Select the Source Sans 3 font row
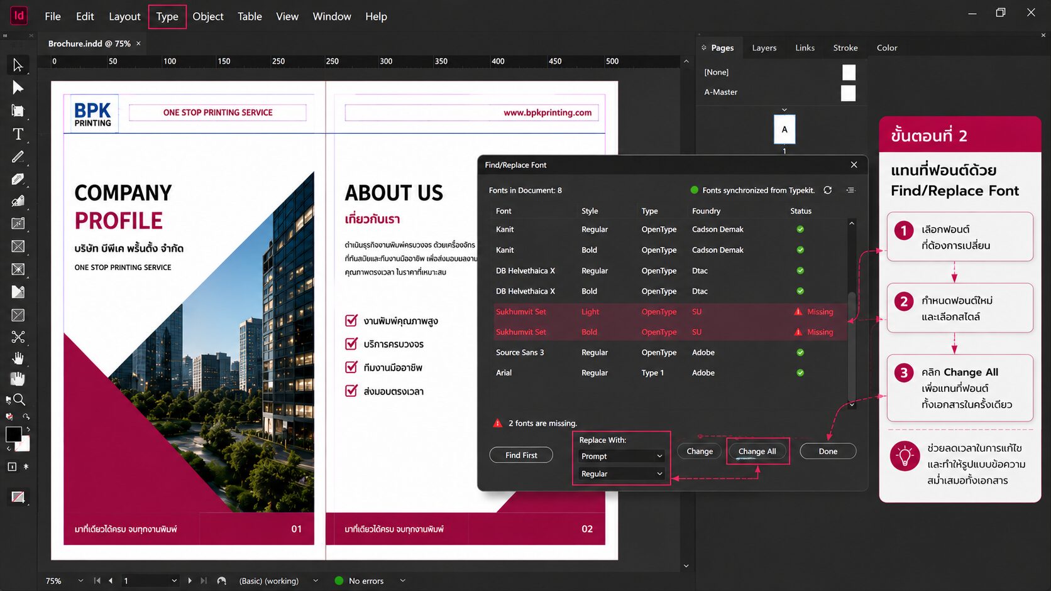 coord(670,352)
